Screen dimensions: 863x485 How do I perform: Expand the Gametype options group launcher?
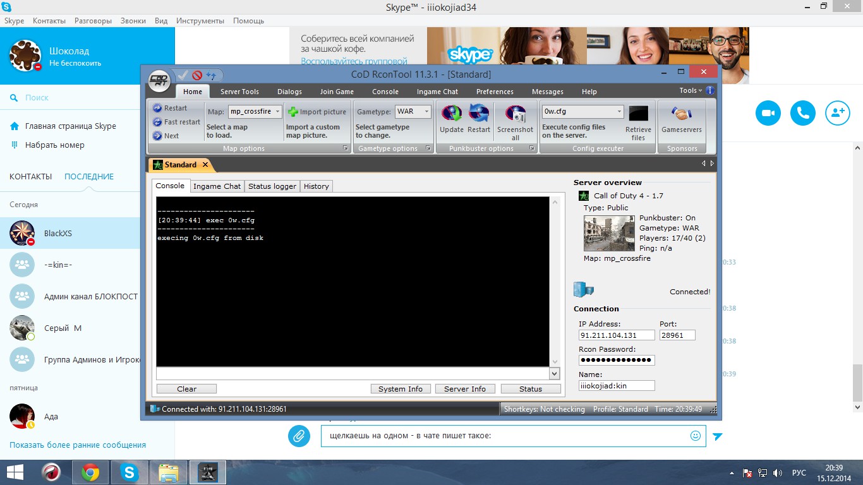[428, 148]
